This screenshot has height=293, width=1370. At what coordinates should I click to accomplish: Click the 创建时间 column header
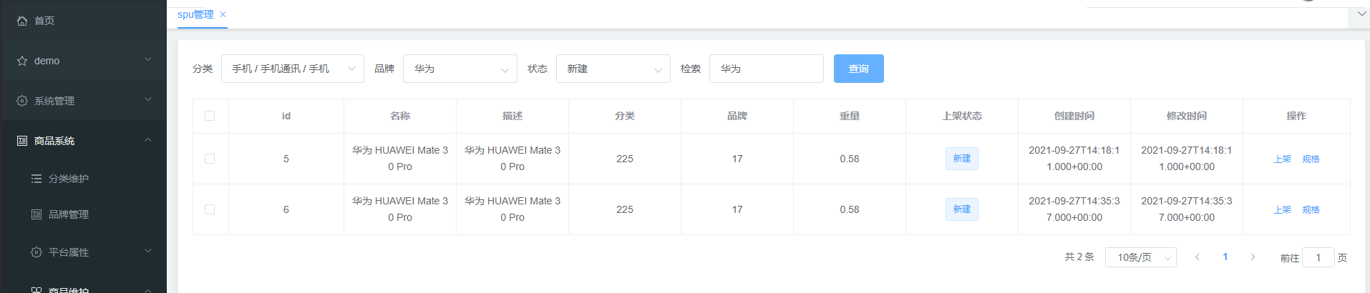coord(1074,116)
